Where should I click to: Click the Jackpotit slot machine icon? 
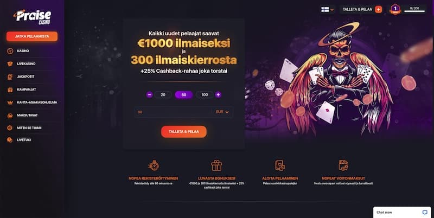[x=10, y=76]
